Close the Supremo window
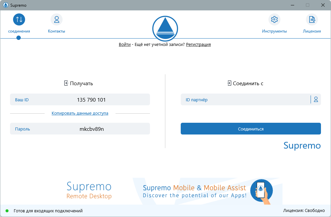 (323, 5)
